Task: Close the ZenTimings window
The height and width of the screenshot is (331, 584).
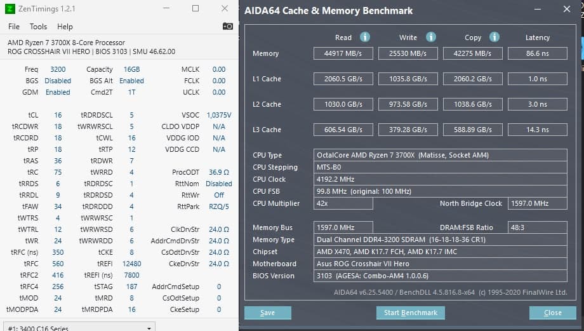Action: click(x=225, y=8)
